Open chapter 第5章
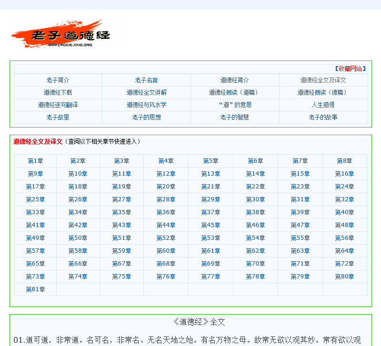The image size is (381, 346). (x=211, y=161)
